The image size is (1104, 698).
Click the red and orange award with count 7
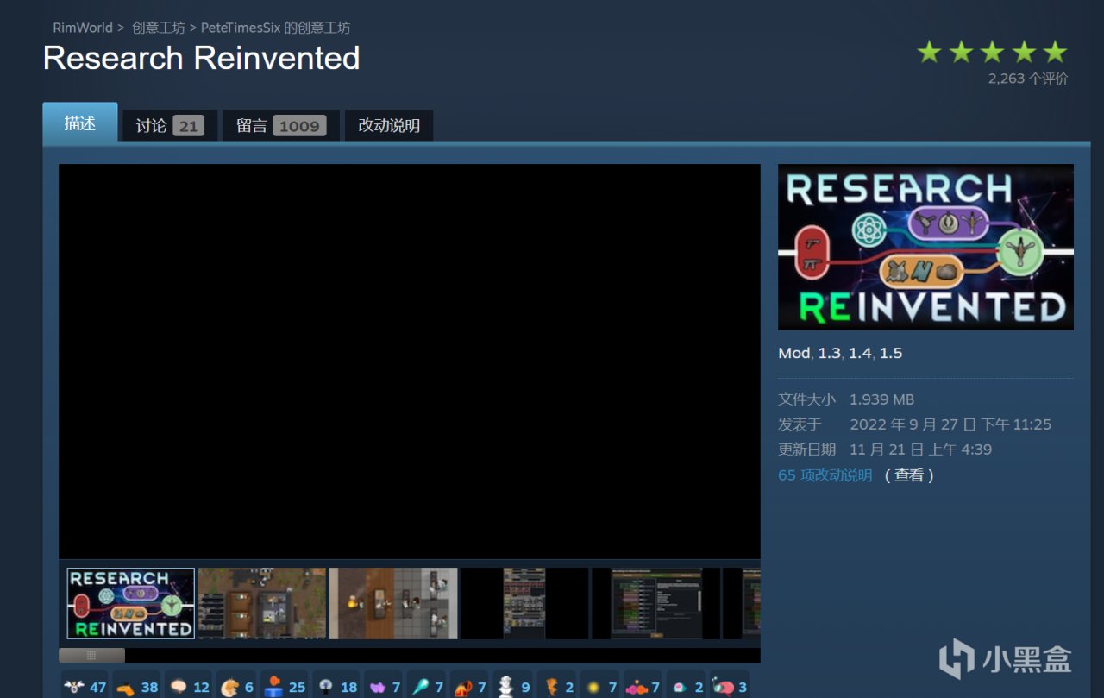(x=469, y=685)
